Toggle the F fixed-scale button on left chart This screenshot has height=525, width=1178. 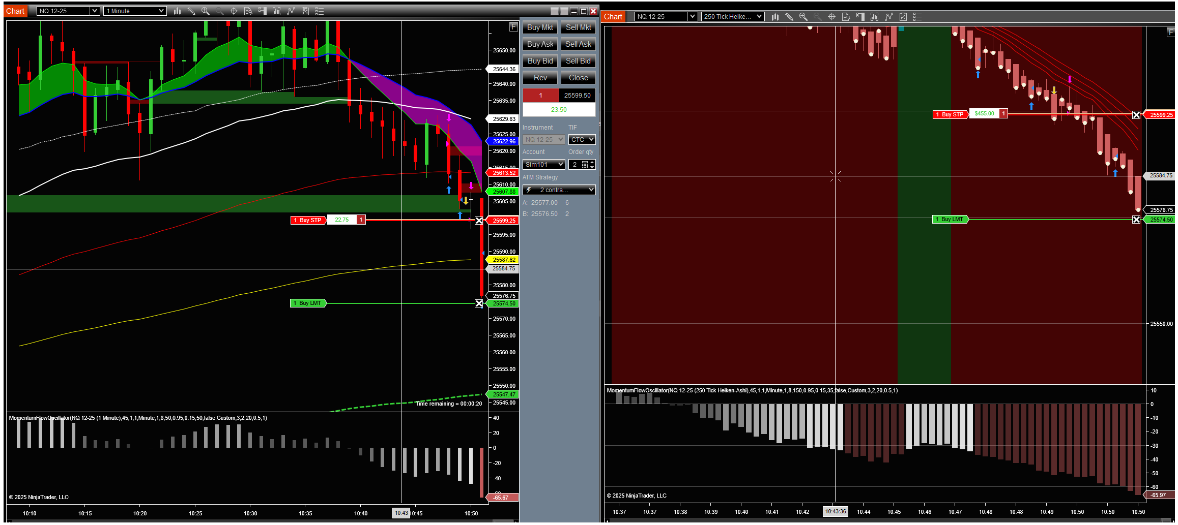pyautogui.click(x=513, y=27)
